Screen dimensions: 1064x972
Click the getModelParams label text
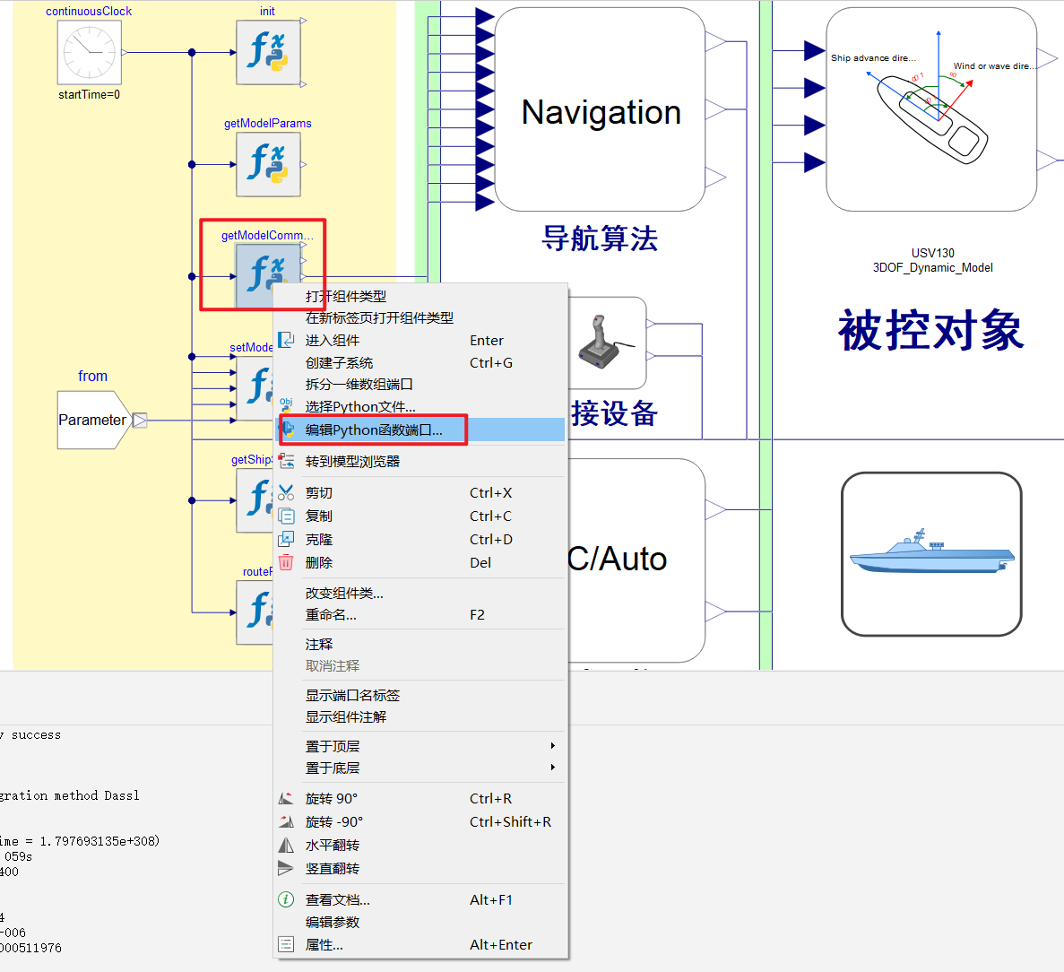[268, 124]
